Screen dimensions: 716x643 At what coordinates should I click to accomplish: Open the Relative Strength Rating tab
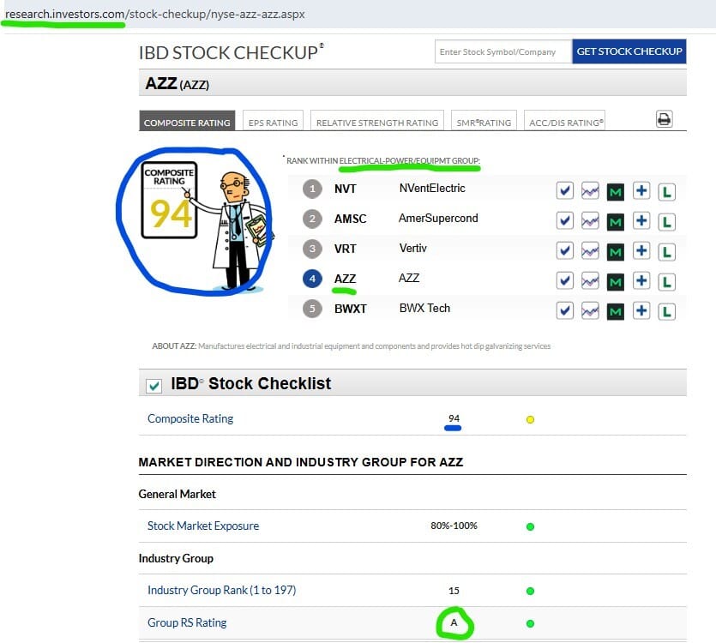(377, 121)
